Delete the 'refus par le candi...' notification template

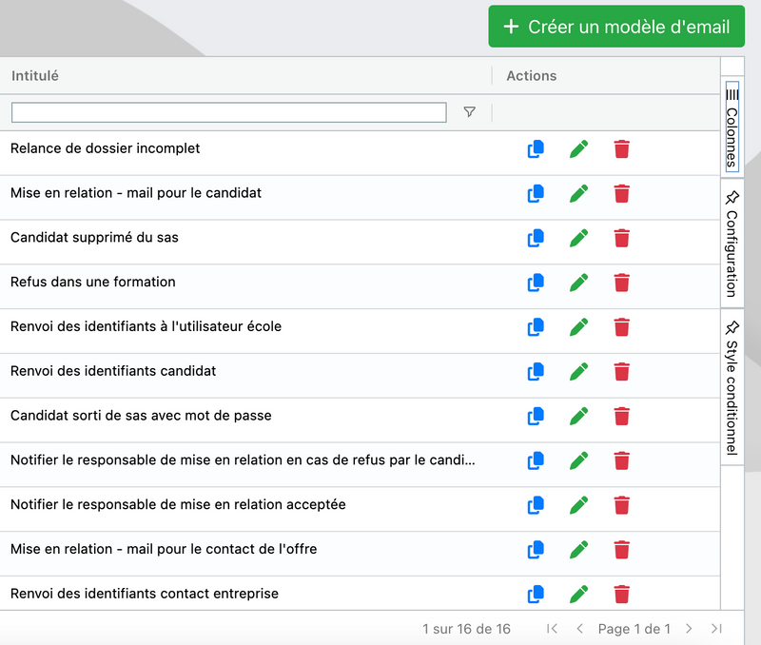coord(622,461)
